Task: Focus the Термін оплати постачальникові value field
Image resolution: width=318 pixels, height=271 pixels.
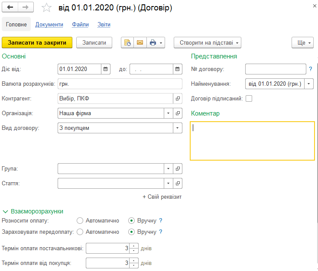Action: [x=108, y=248]
